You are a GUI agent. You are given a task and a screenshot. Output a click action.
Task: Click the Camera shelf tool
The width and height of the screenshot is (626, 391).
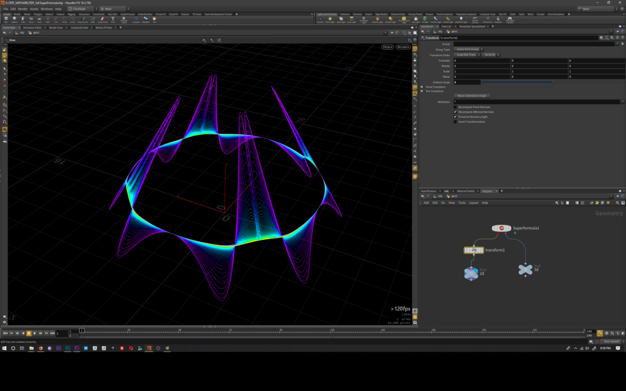point(320,19)
